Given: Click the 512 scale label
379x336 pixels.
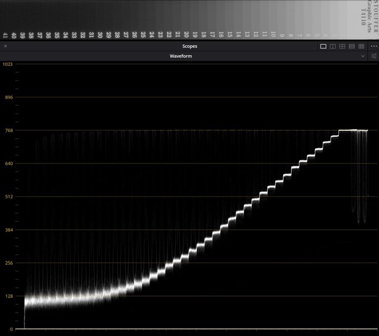Looking at the screenshot, I should (9, 196).
